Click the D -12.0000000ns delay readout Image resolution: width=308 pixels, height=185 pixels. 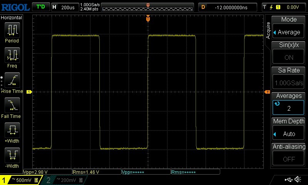click(228, 7)
